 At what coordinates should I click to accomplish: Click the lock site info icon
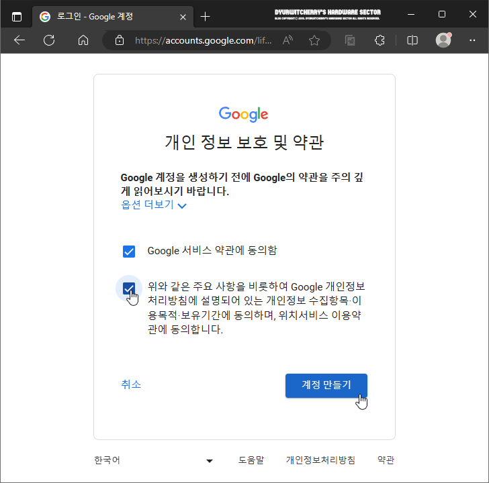(119, 40)
